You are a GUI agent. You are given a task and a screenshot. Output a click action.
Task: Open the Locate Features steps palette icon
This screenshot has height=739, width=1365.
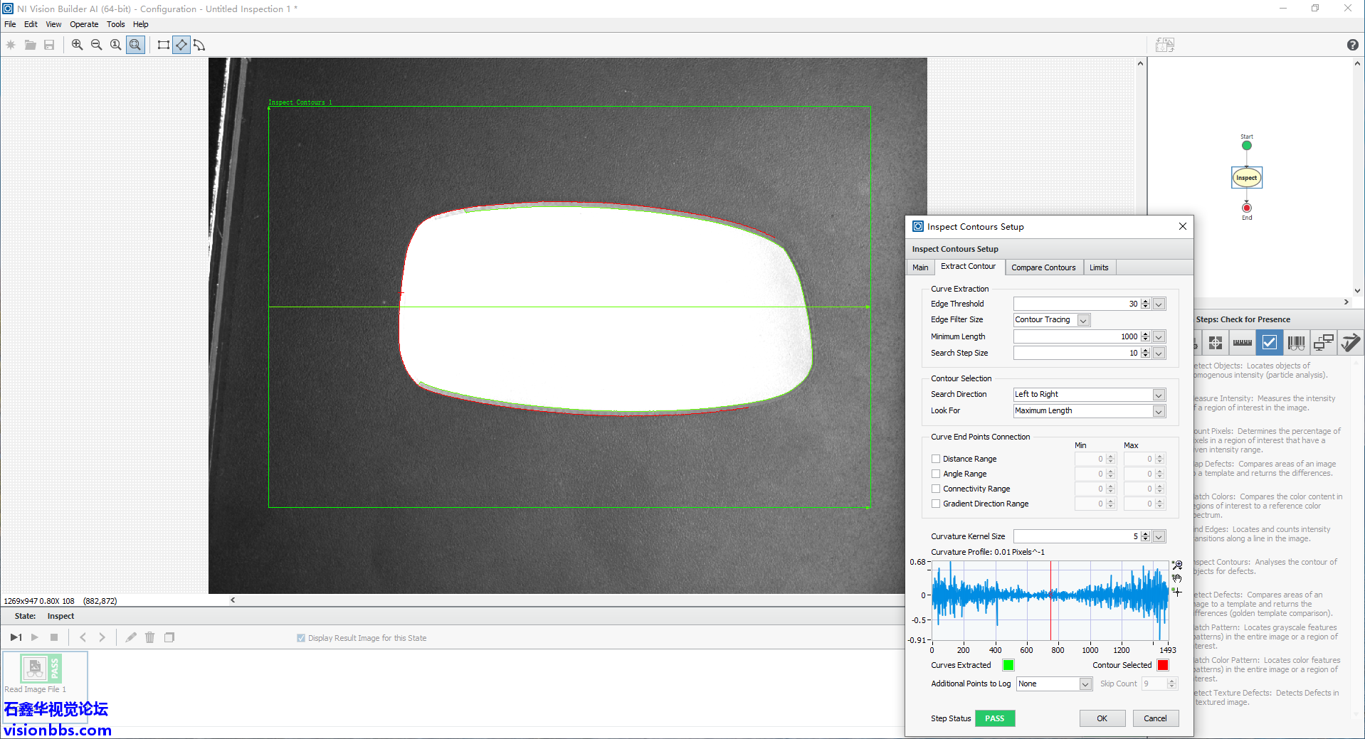tap(1216, 343)
